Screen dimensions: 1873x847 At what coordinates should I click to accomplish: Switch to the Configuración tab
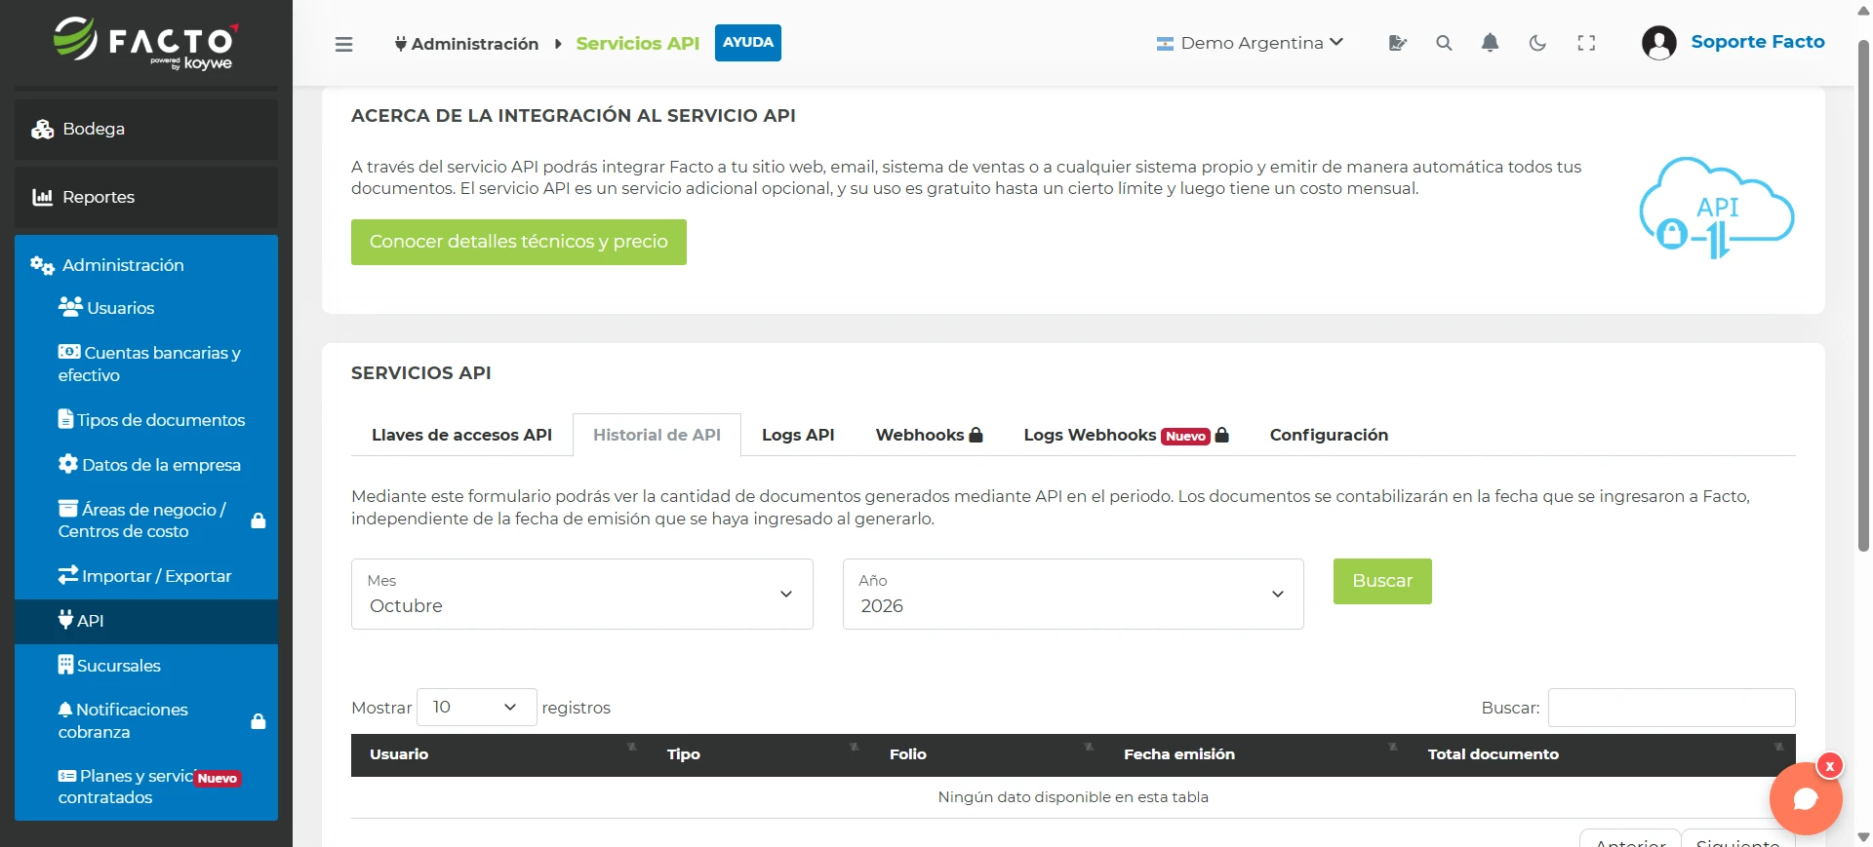point(1329,435)
